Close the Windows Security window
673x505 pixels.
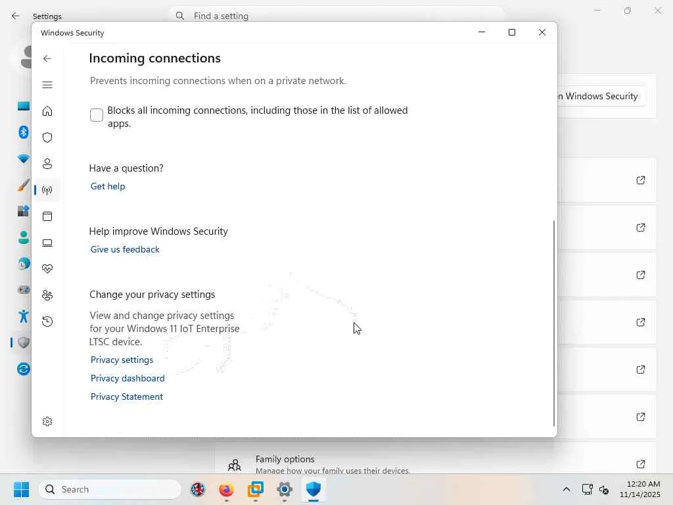[x=542, y=32]
